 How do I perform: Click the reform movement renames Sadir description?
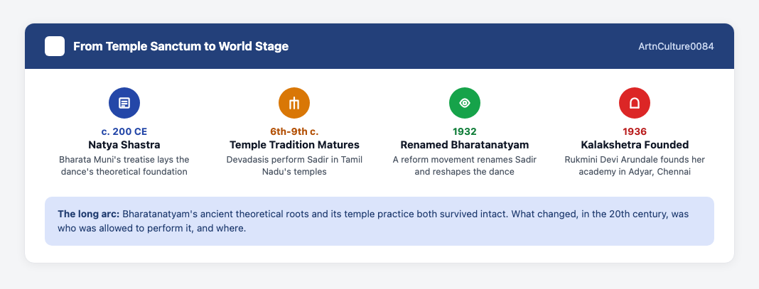465,165
